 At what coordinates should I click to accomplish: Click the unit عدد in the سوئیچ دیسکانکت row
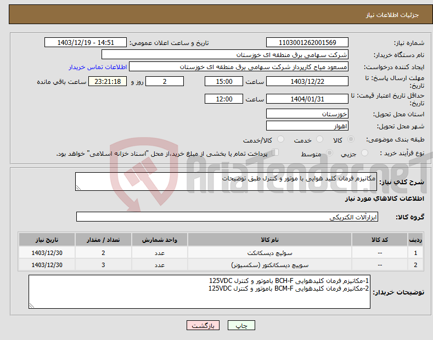[x=160, y=253]
